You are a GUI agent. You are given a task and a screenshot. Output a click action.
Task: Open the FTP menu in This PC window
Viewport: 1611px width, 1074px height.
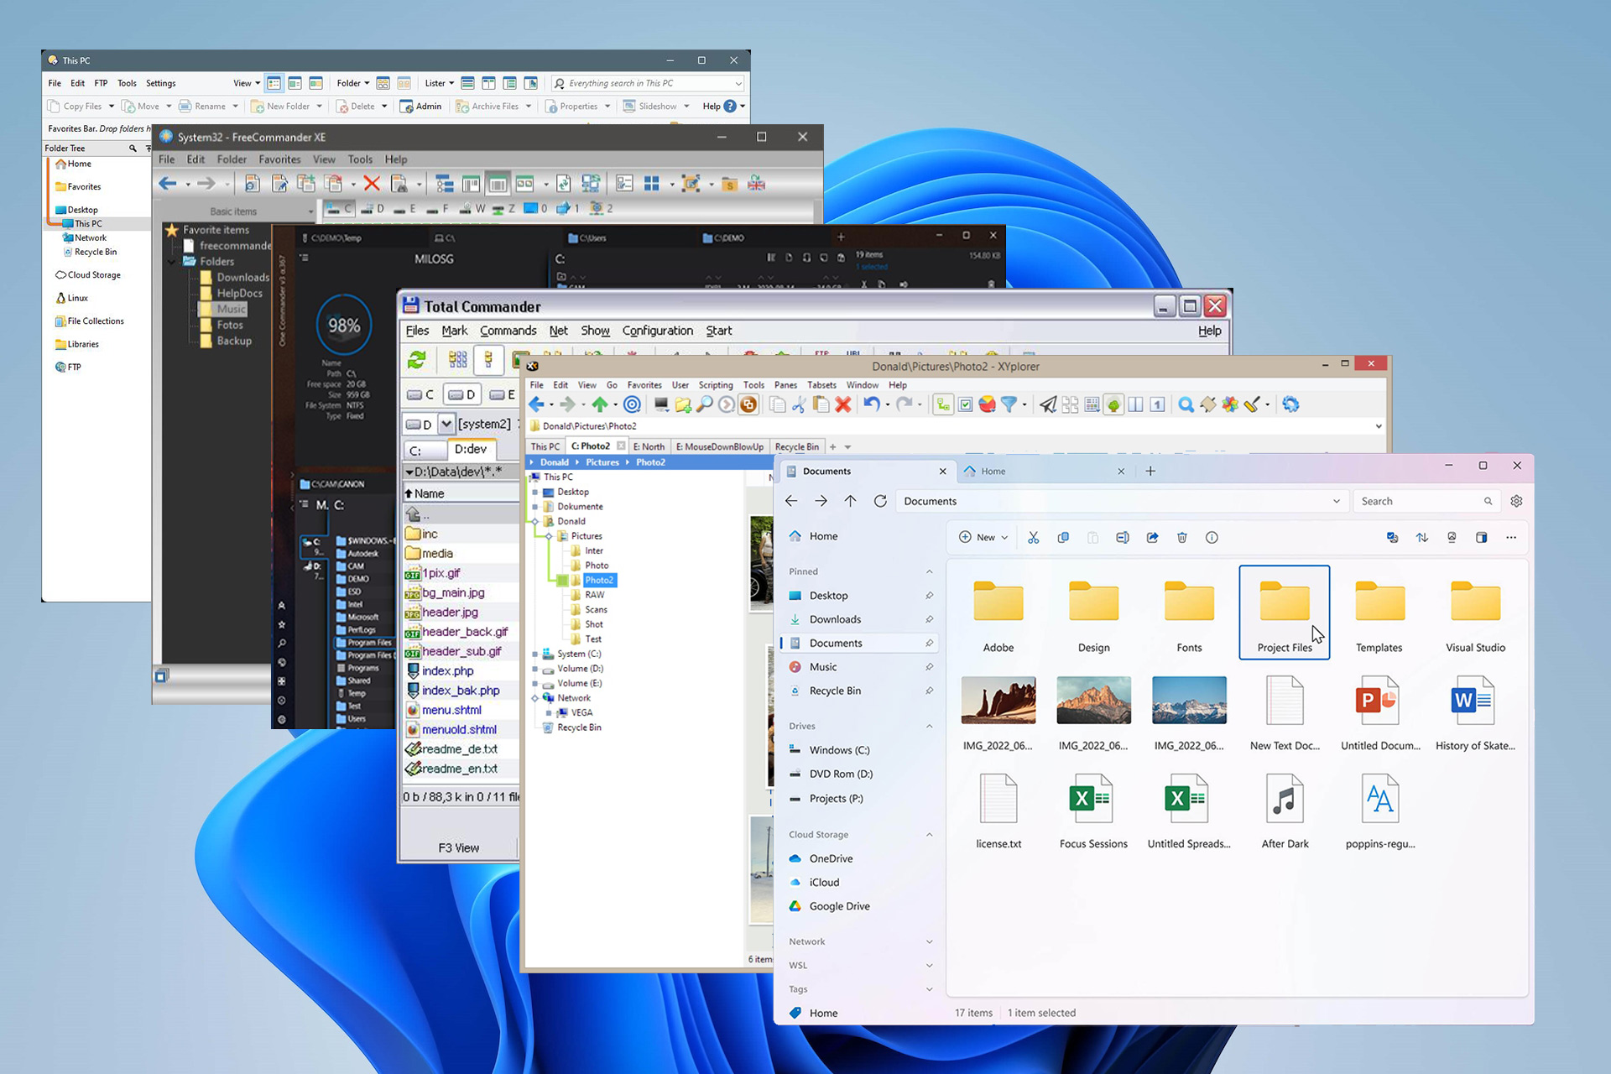tap(101, 83)
